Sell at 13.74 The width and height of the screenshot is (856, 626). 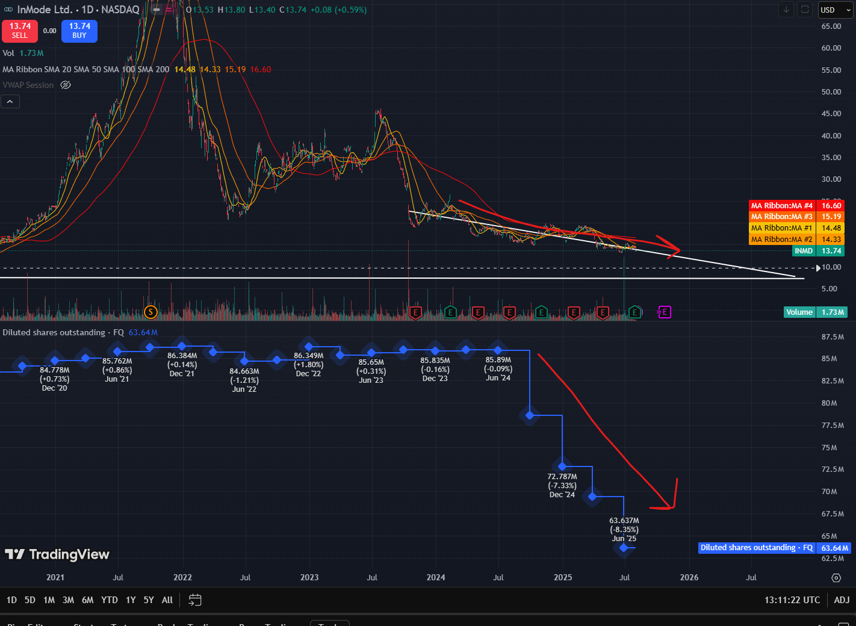pos(20,31)
